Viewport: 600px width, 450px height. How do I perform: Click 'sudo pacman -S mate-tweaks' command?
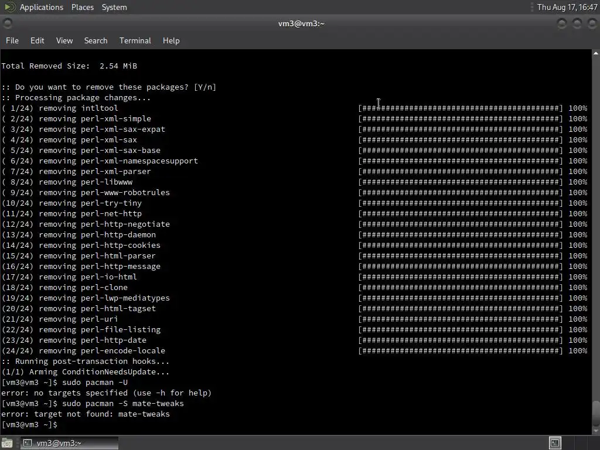click(123, 404)
